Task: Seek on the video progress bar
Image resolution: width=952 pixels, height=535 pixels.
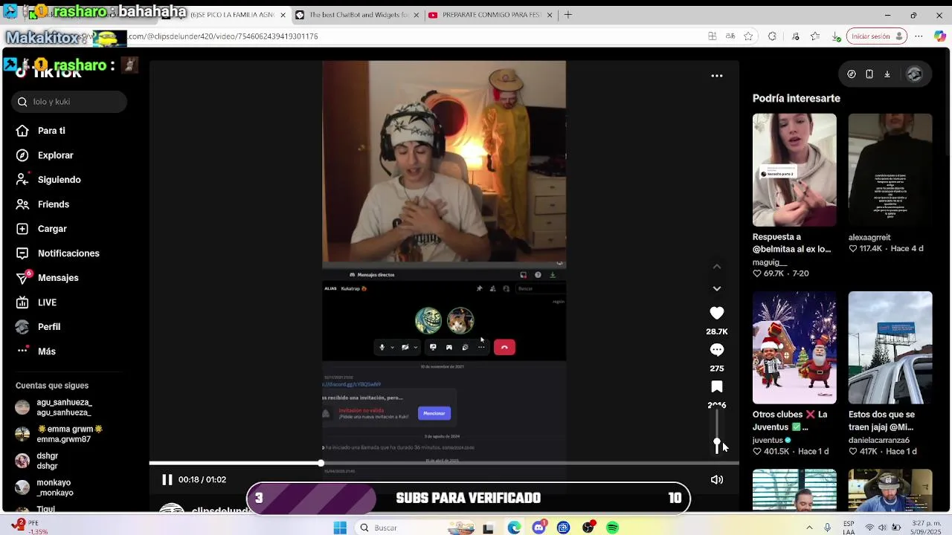Action: click(x=443, y=463)
